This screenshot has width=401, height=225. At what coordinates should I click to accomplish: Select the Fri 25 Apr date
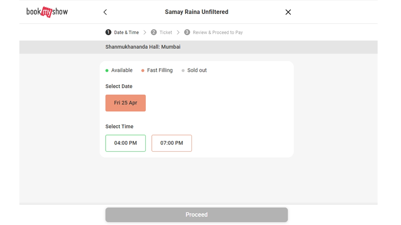click(x=126, y=103)
